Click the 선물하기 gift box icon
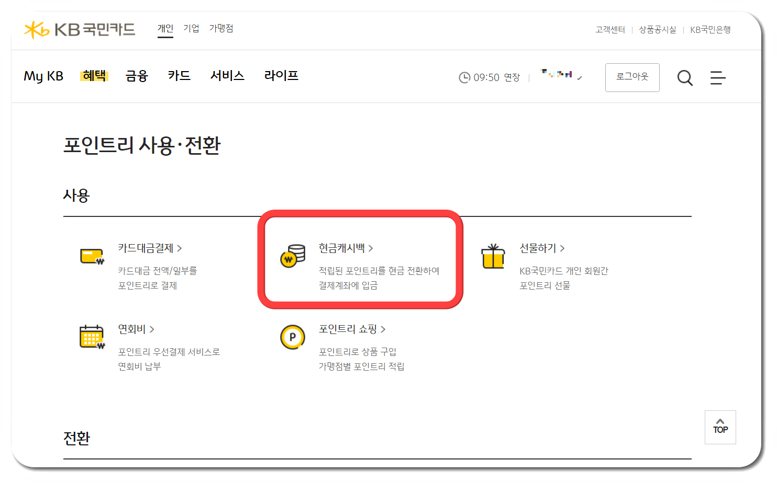Viewport: 777px width, 483px height. tap(493, 255)
